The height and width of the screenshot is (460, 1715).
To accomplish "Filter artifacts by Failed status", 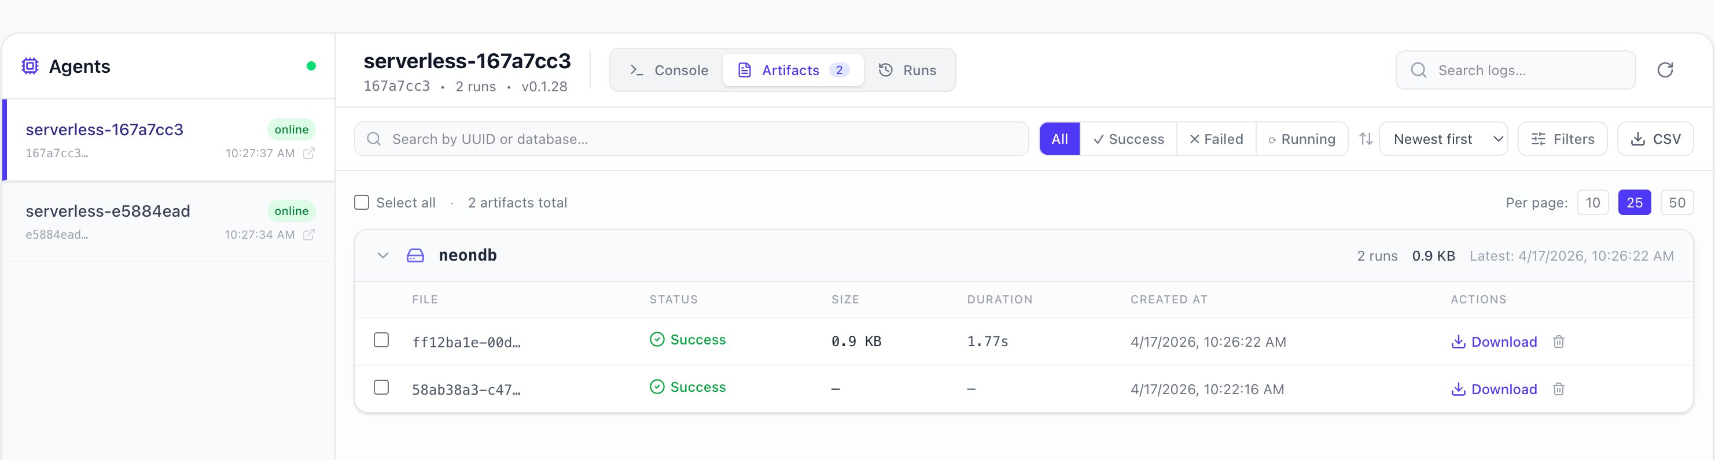I will click(x=1216, y=139).
